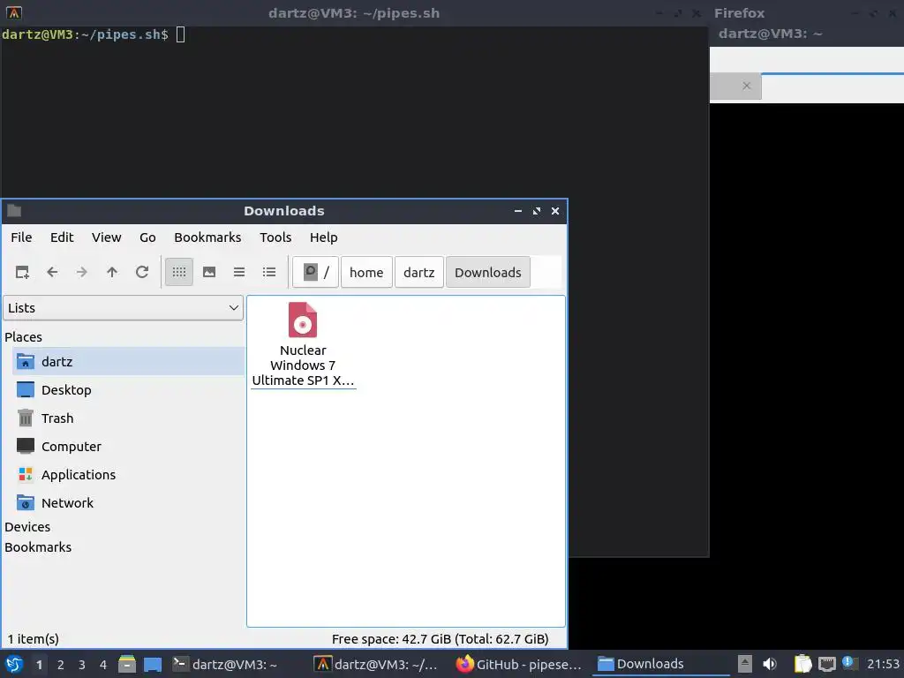Select Computer in Places sidebar
This screenshot has height=678, width=904.
coord(128,446)
